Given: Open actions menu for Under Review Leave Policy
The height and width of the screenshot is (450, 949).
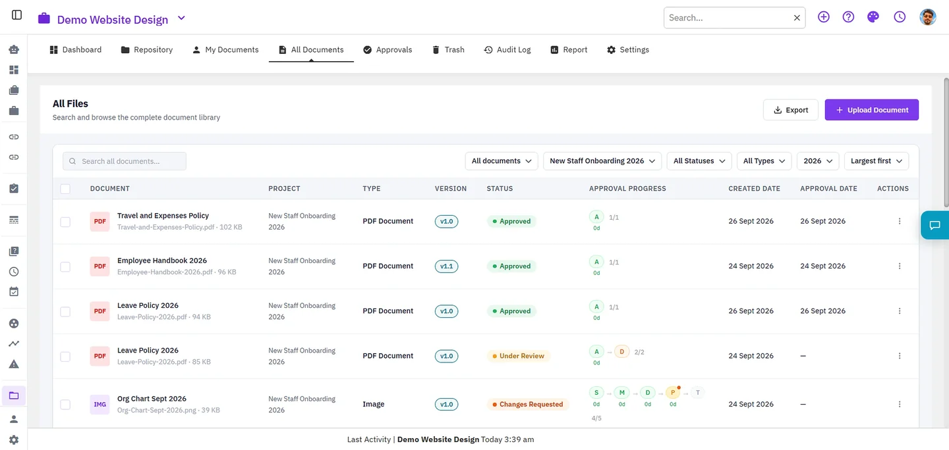Looking at the screenshot, I should coord(900,355).
